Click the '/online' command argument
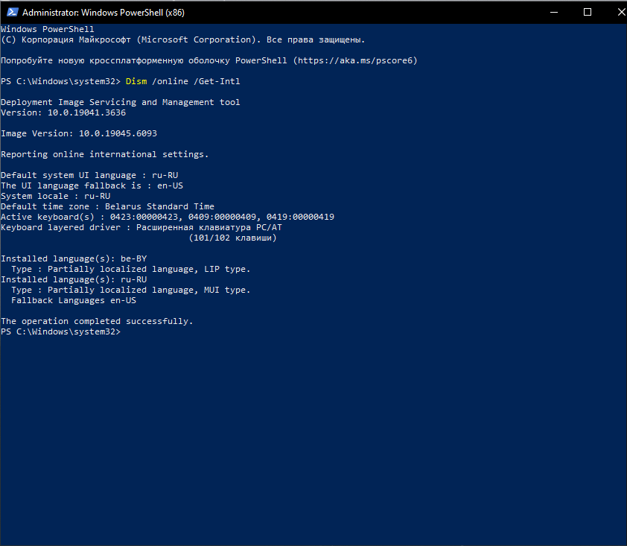 pos(170,81)
